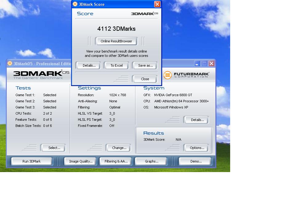Open the Filtering & AA... tool

pyautogui.click(x=116, y=161)
